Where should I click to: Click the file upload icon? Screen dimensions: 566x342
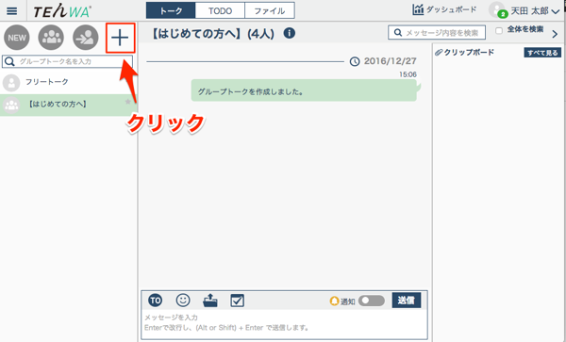210,301
